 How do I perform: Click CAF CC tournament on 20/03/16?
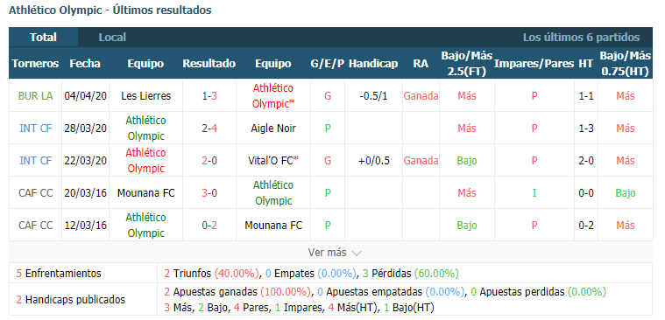pos(36,193)
